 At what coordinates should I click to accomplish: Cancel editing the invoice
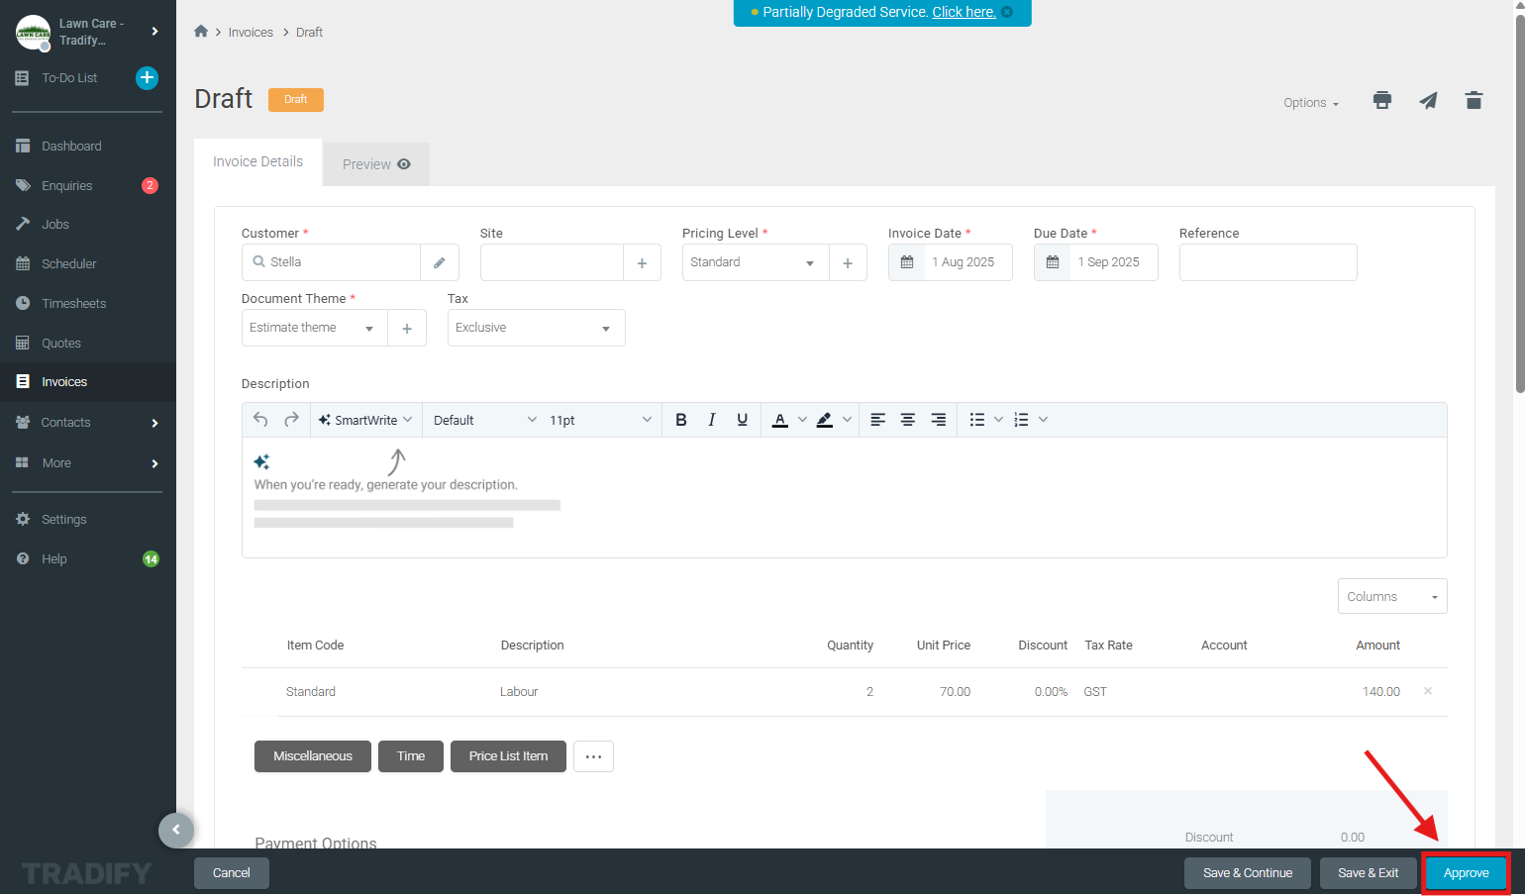point(232,873)
